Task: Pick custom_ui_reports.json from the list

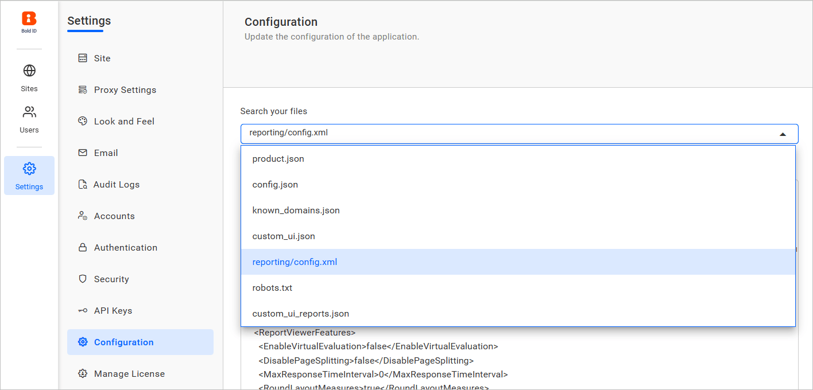Action: coord(300,313)
